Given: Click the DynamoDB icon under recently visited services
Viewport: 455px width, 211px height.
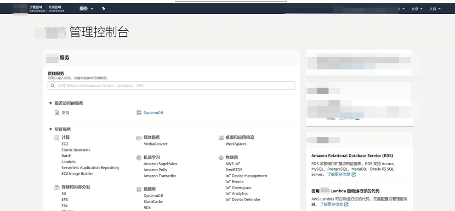Looking at the screenshot, I should [139, 113].
